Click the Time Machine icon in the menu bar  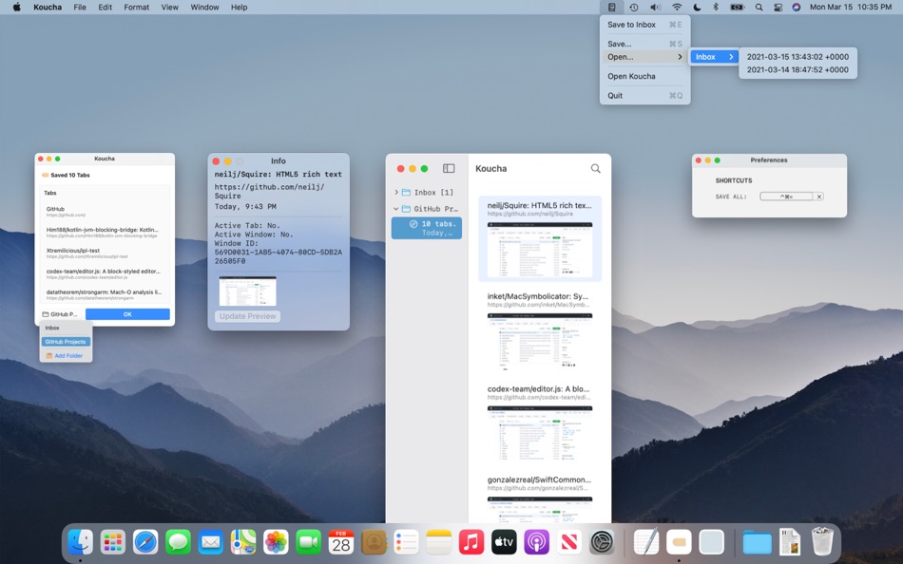tap(633, 8)
